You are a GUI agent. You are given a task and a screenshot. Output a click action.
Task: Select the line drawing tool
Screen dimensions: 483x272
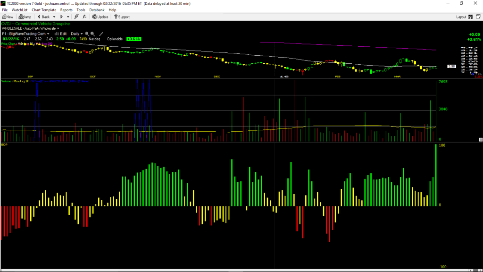click(x=101, y=34)
